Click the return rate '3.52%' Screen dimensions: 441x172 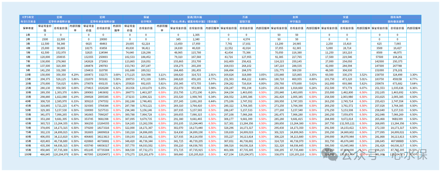pos(364,75)
